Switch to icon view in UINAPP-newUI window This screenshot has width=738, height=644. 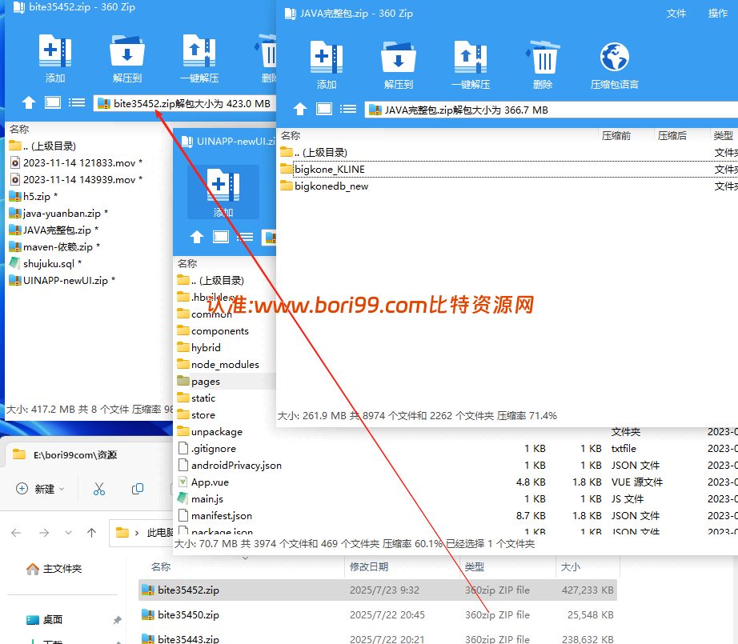tap(221, 237)
